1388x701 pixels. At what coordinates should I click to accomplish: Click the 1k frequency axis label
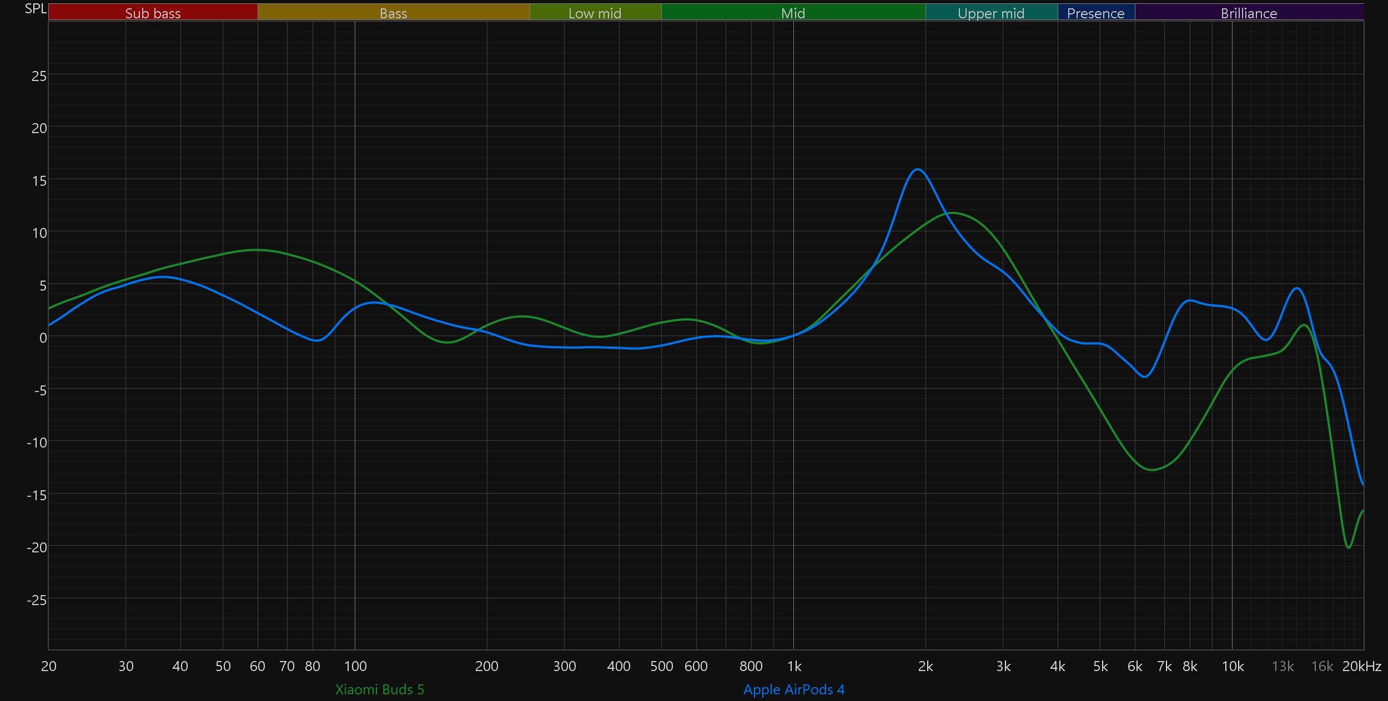794,666
